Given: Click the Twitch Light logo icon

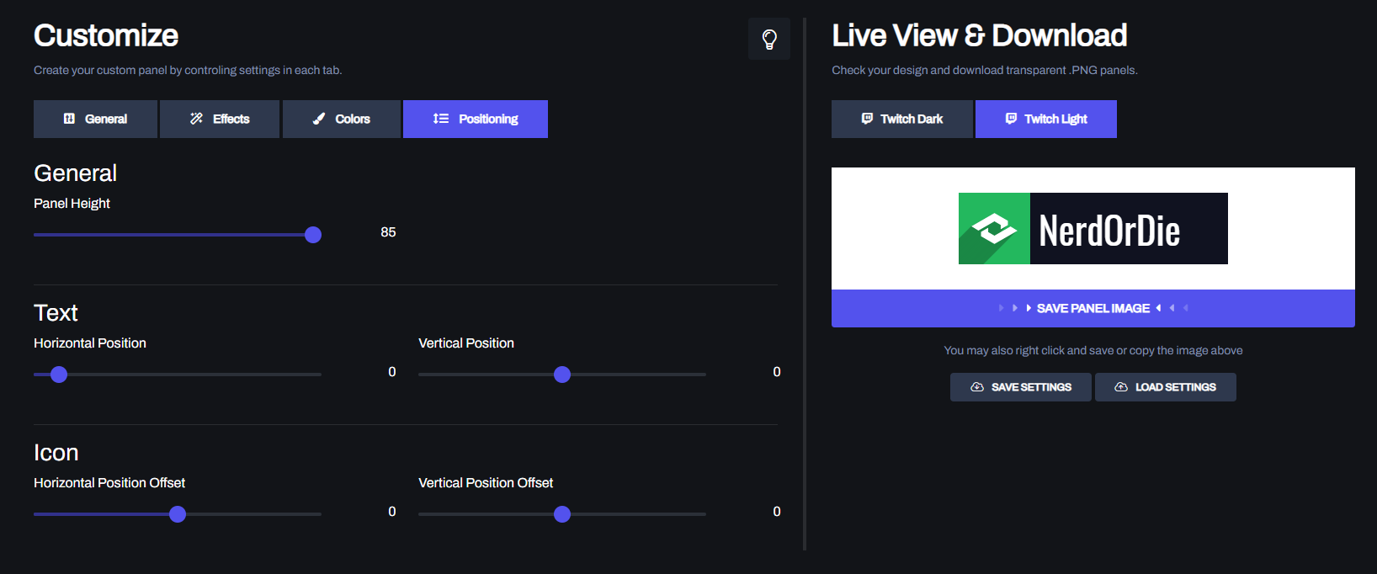Looking at the screenshot, I should [x=1011, y=119].
